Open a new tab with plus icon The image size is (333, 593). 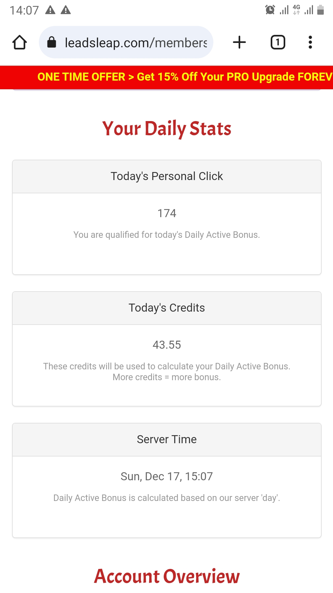tap(239, 42)
